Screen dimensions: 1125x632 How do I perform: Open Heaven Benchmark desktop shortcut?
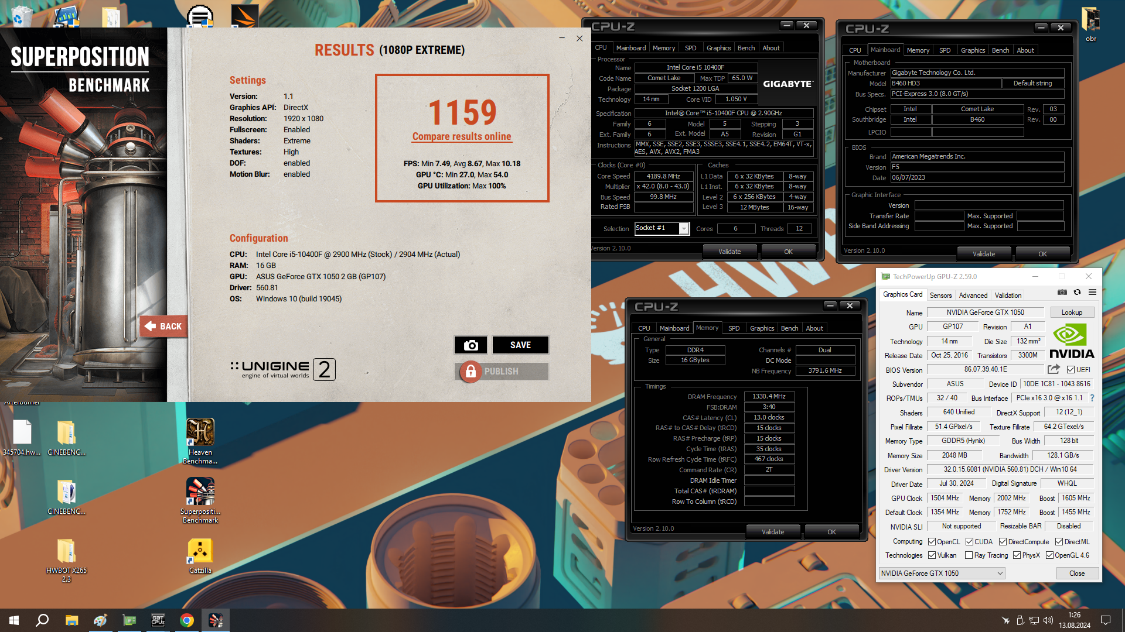coord(200,441)
